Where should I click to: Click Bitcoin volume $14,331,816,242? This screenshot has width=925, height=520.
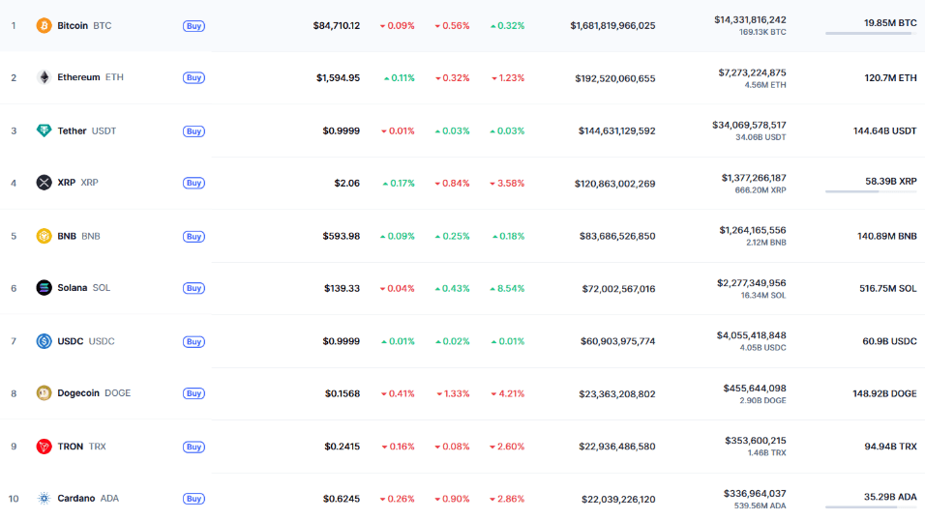tap(750, 20)
